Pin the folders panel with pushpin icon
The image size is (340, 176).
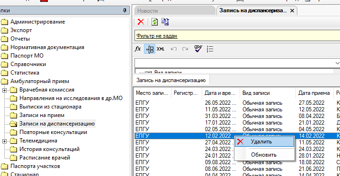coord(125,10)
